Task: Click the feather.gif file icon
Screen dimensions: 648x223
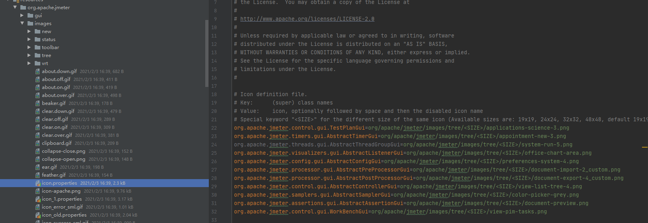Action: pos(38,175)
